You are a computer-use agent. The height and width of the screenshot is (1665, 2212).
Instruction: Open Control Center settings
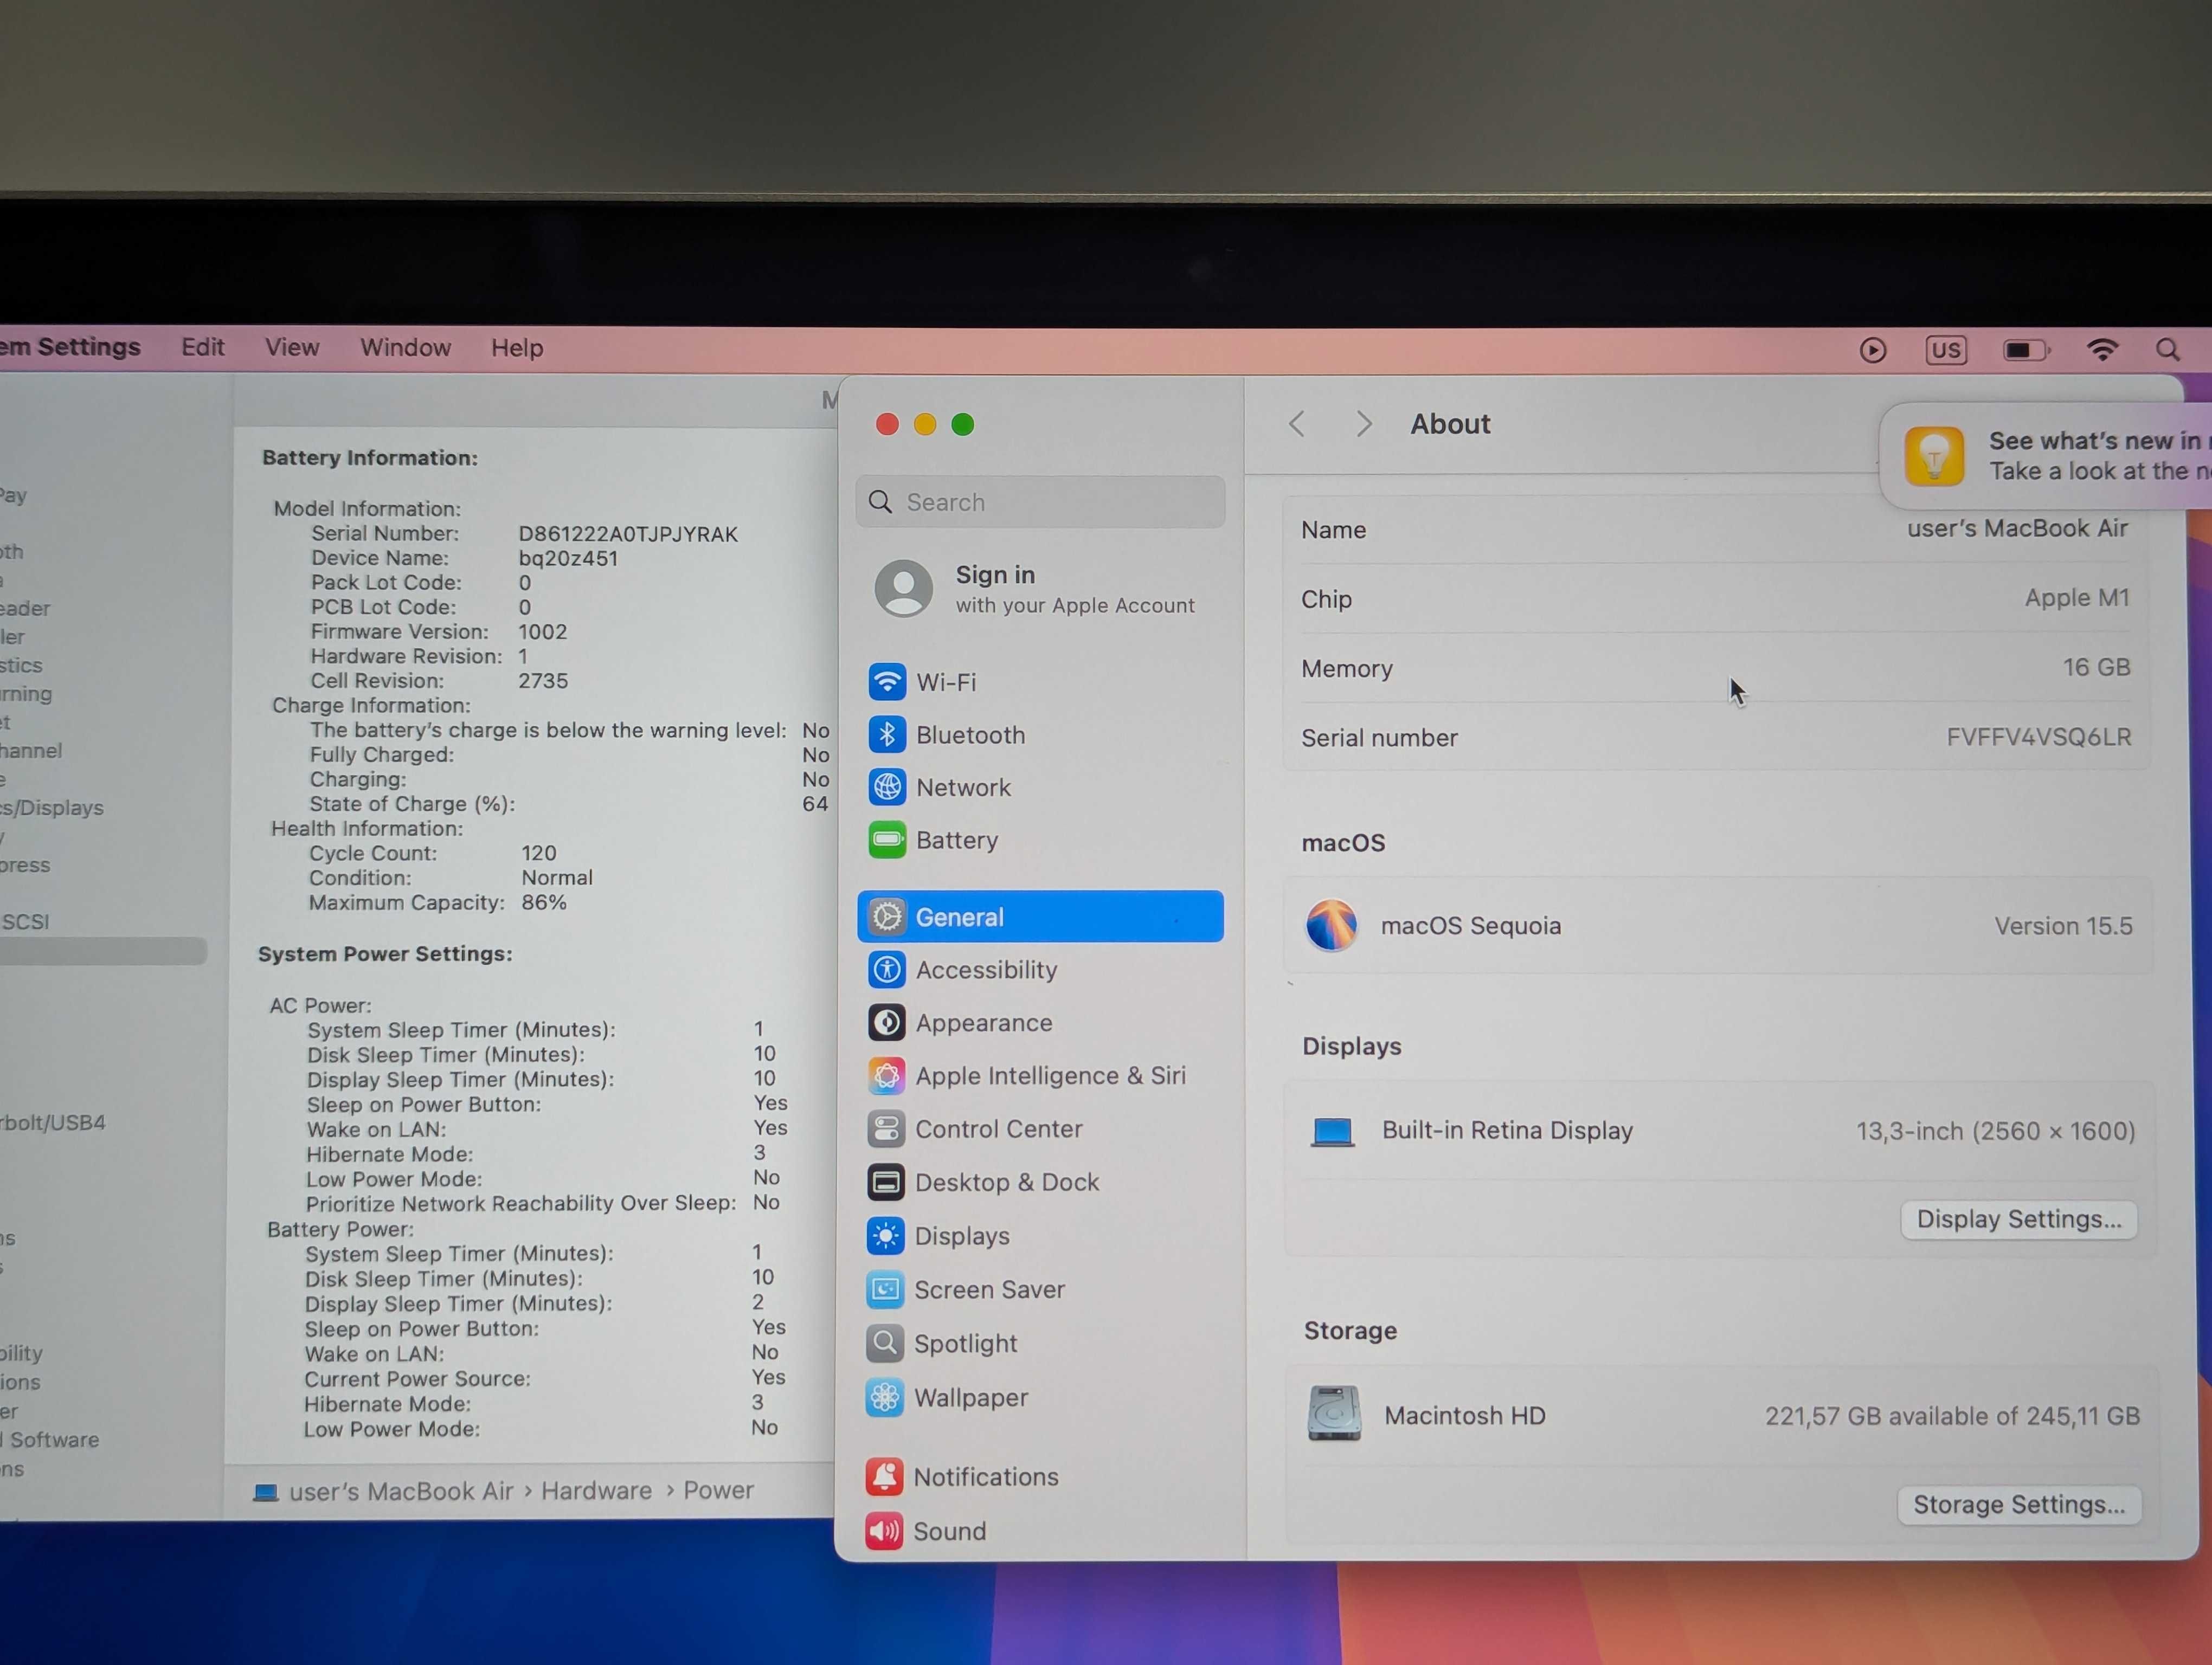click(x=1040, y=1130)
